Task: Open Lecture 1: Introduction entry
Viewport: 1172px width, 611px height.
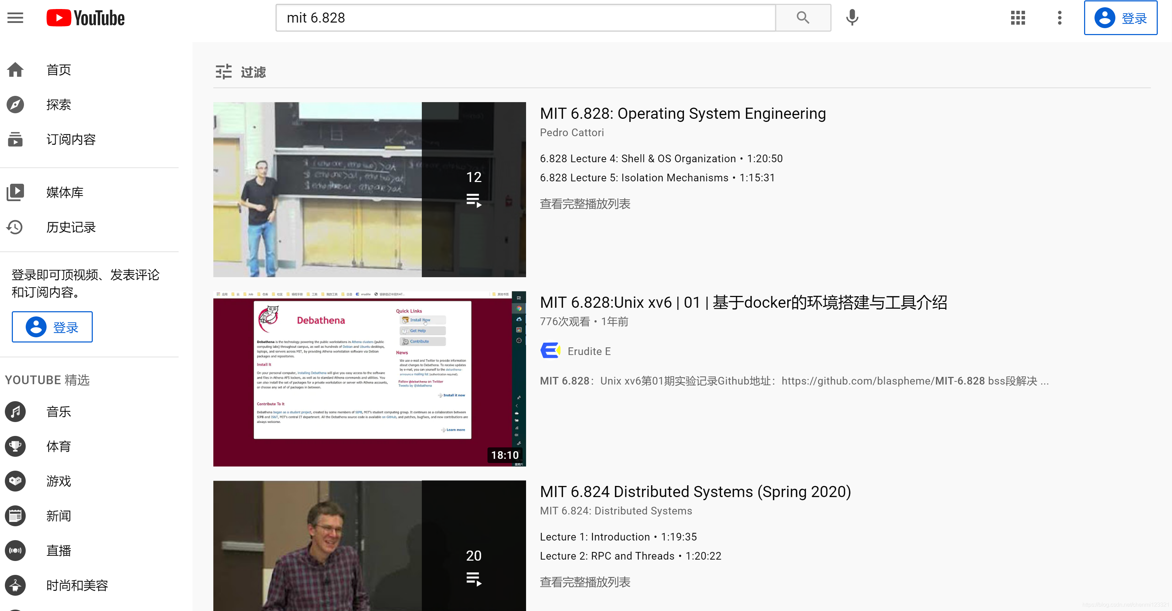Action: [618, 537]
